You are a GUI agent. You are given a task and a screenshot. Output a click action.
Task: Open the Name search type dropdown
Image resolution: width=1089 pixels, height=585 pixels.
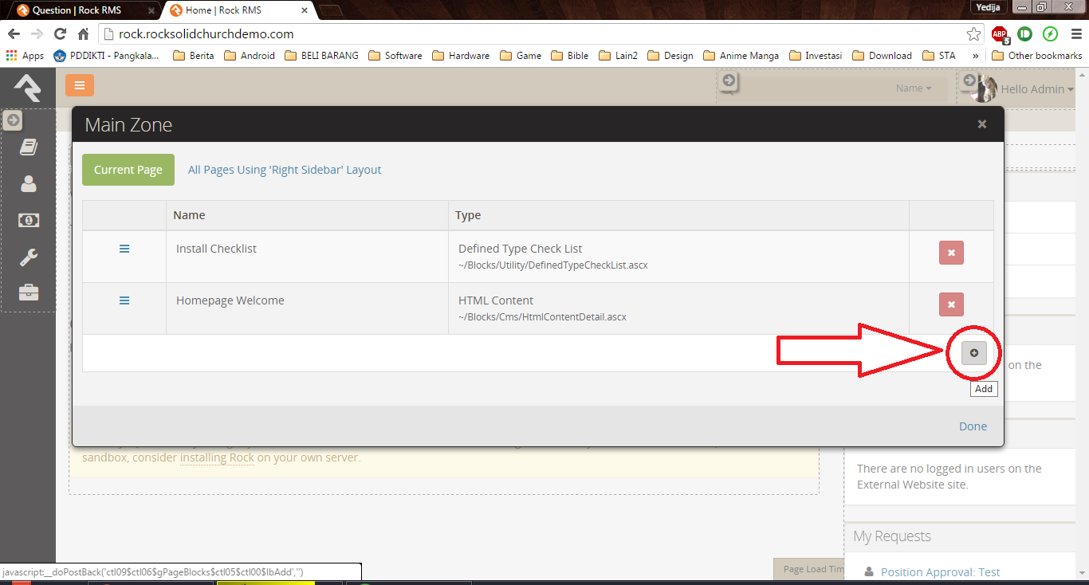[914, 88]
